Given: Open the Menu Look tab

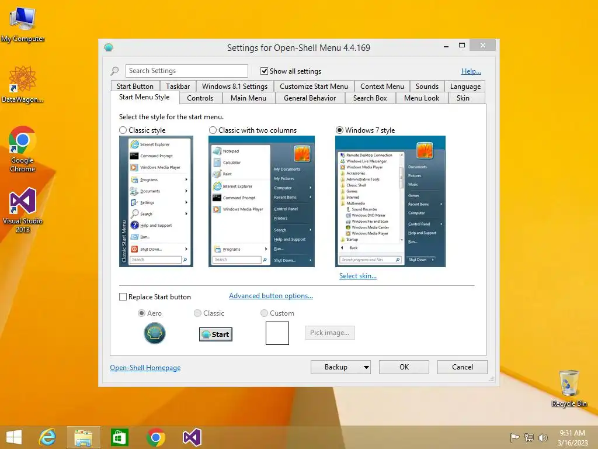Looking at the screenshot, I should coord(422,98).
